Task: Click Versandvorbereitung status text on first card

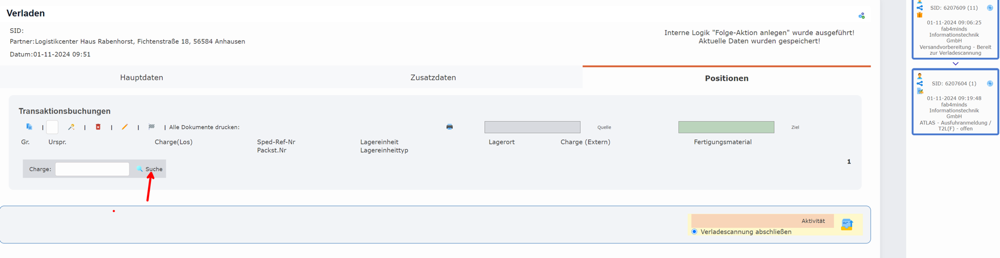Action: (955, 50)
